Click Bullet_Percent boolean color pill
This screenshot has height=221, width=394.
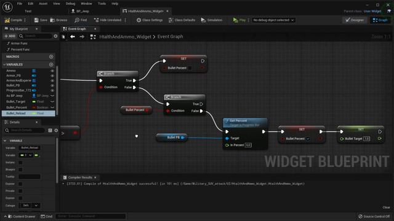(x=34, y=107)
